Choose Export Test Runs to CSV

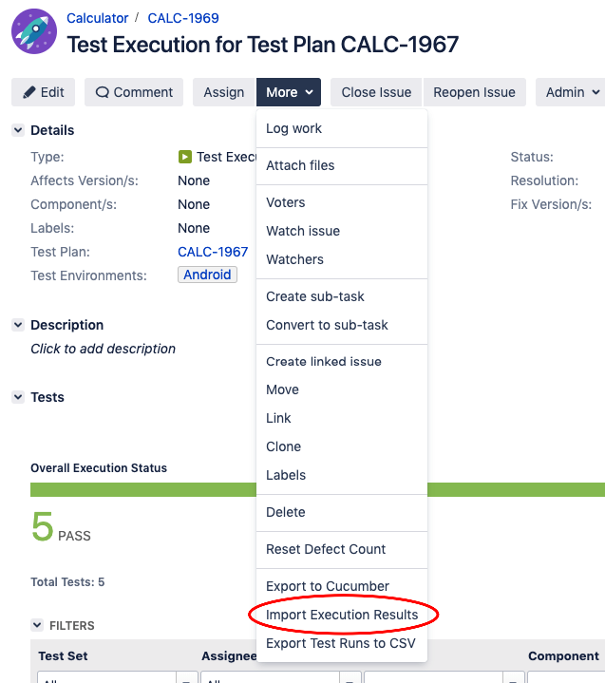342,643
